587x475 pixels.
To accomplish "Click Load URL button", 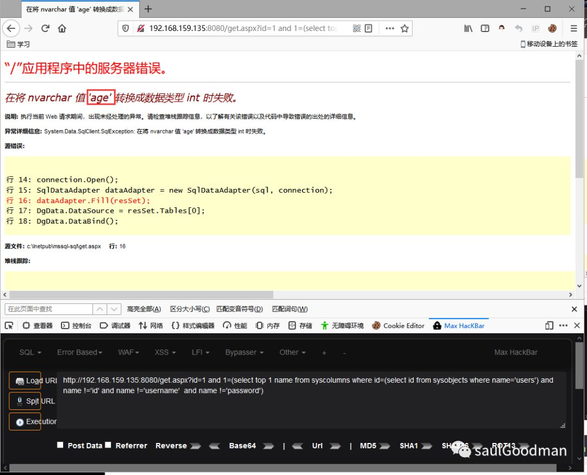I will tap(25, 381).
